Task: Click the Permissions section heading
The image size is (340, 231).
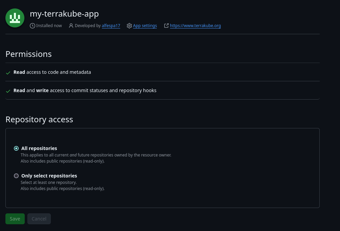Action: [x=29, y=54]
